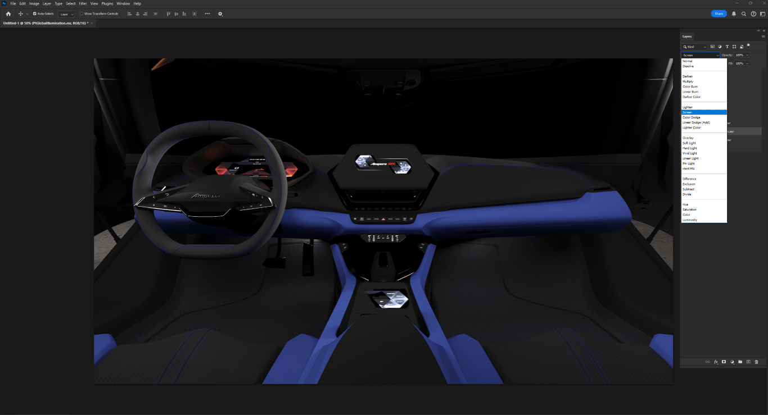The width and height of the screenshot is (768, 415).
Task: Toggle layer filtering switch on or off
Action: (x=748, y=45)
